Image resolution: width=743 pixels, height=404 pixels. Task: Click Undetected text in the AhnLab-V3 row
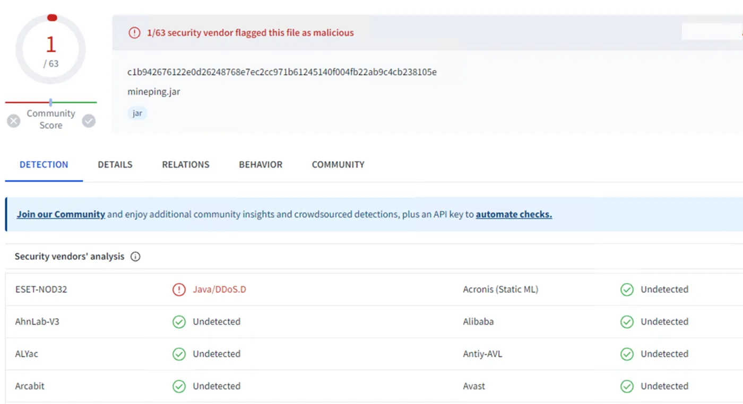click(217, 322)
